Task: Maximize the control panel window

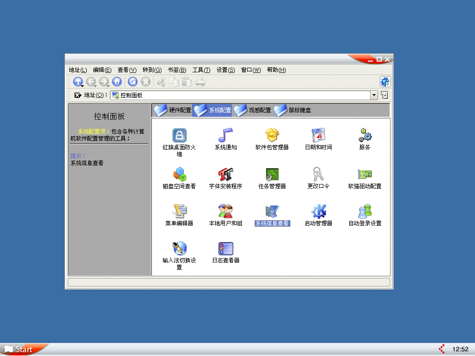Action: click(x=379, y=59)
